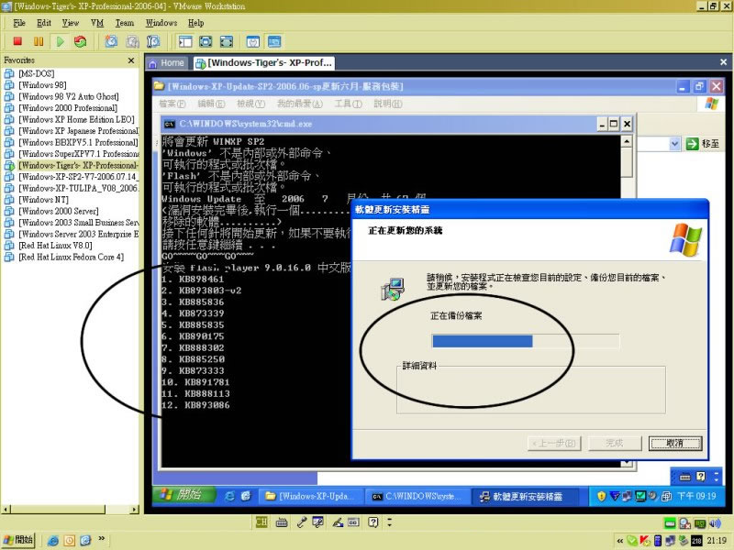Click guest taskbar 軟體更新安裝精靈 button

(x=524, y=496)
